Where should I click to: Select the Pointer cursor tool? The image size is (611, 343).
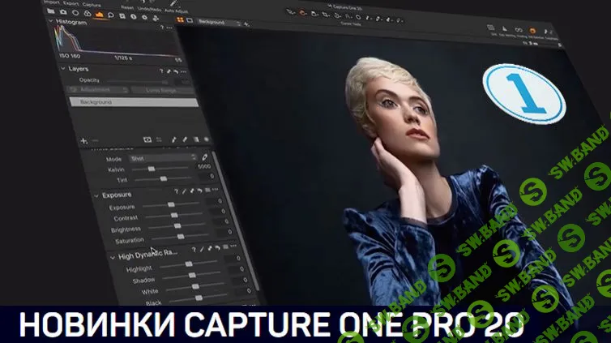tap(291, 12)
